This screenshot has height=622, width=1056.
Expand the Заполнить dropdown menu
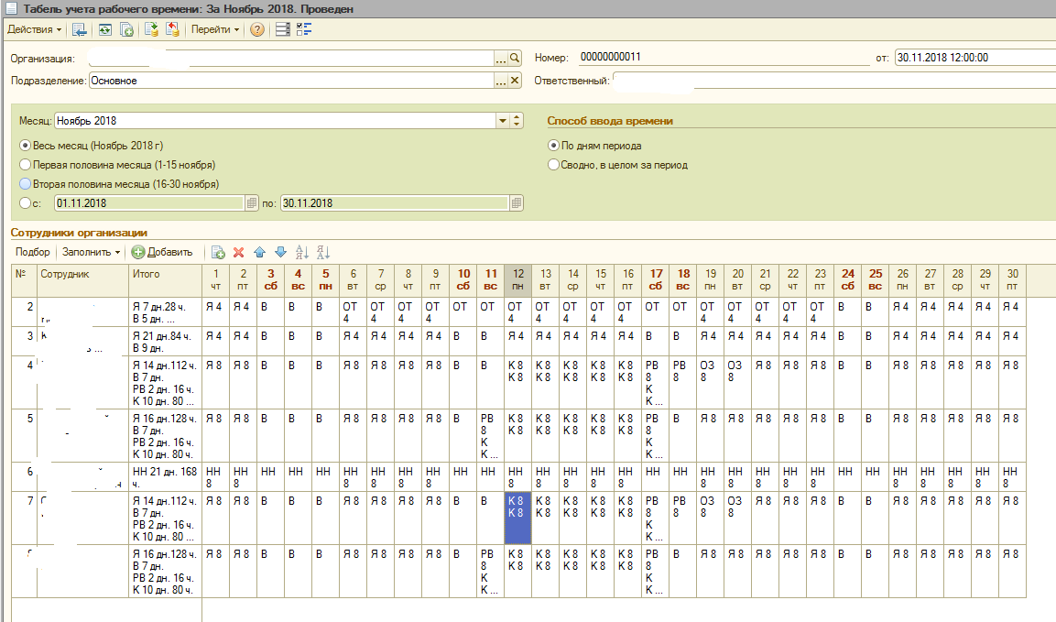pyautogui.click(x=92, y=252)
